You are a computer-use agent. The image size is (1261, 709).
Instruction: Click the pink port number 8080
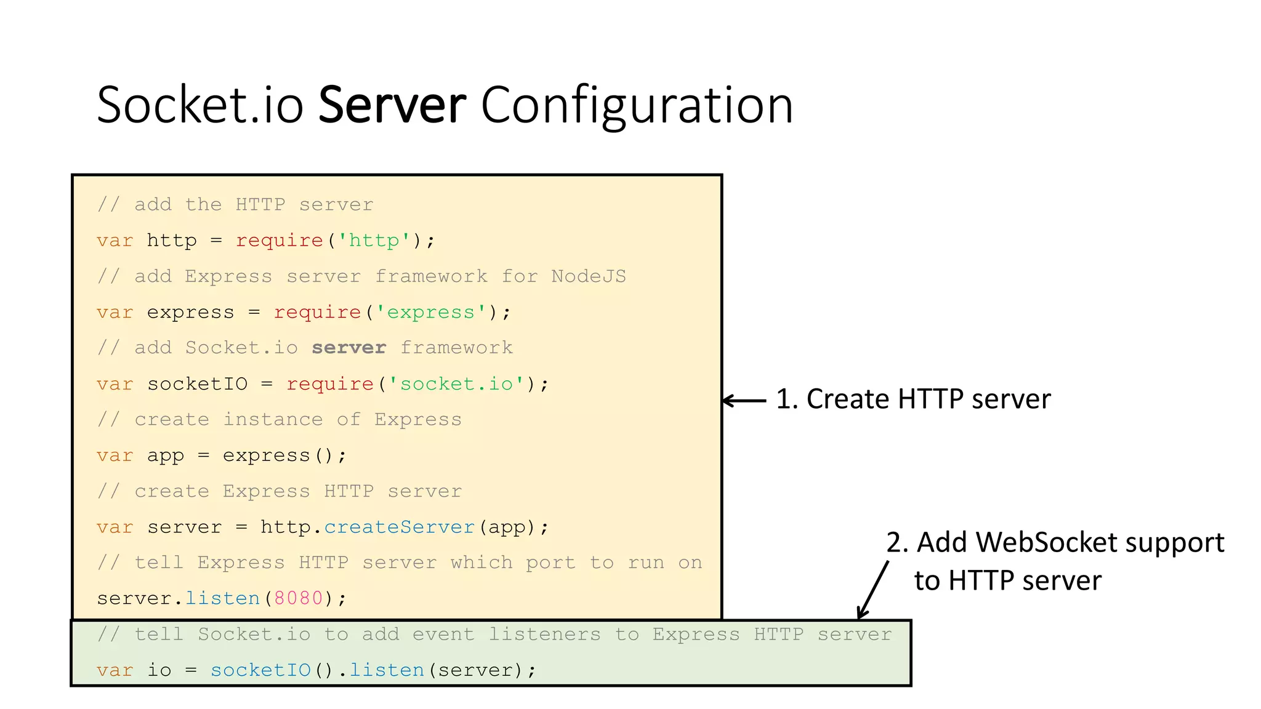coord(298,599)
